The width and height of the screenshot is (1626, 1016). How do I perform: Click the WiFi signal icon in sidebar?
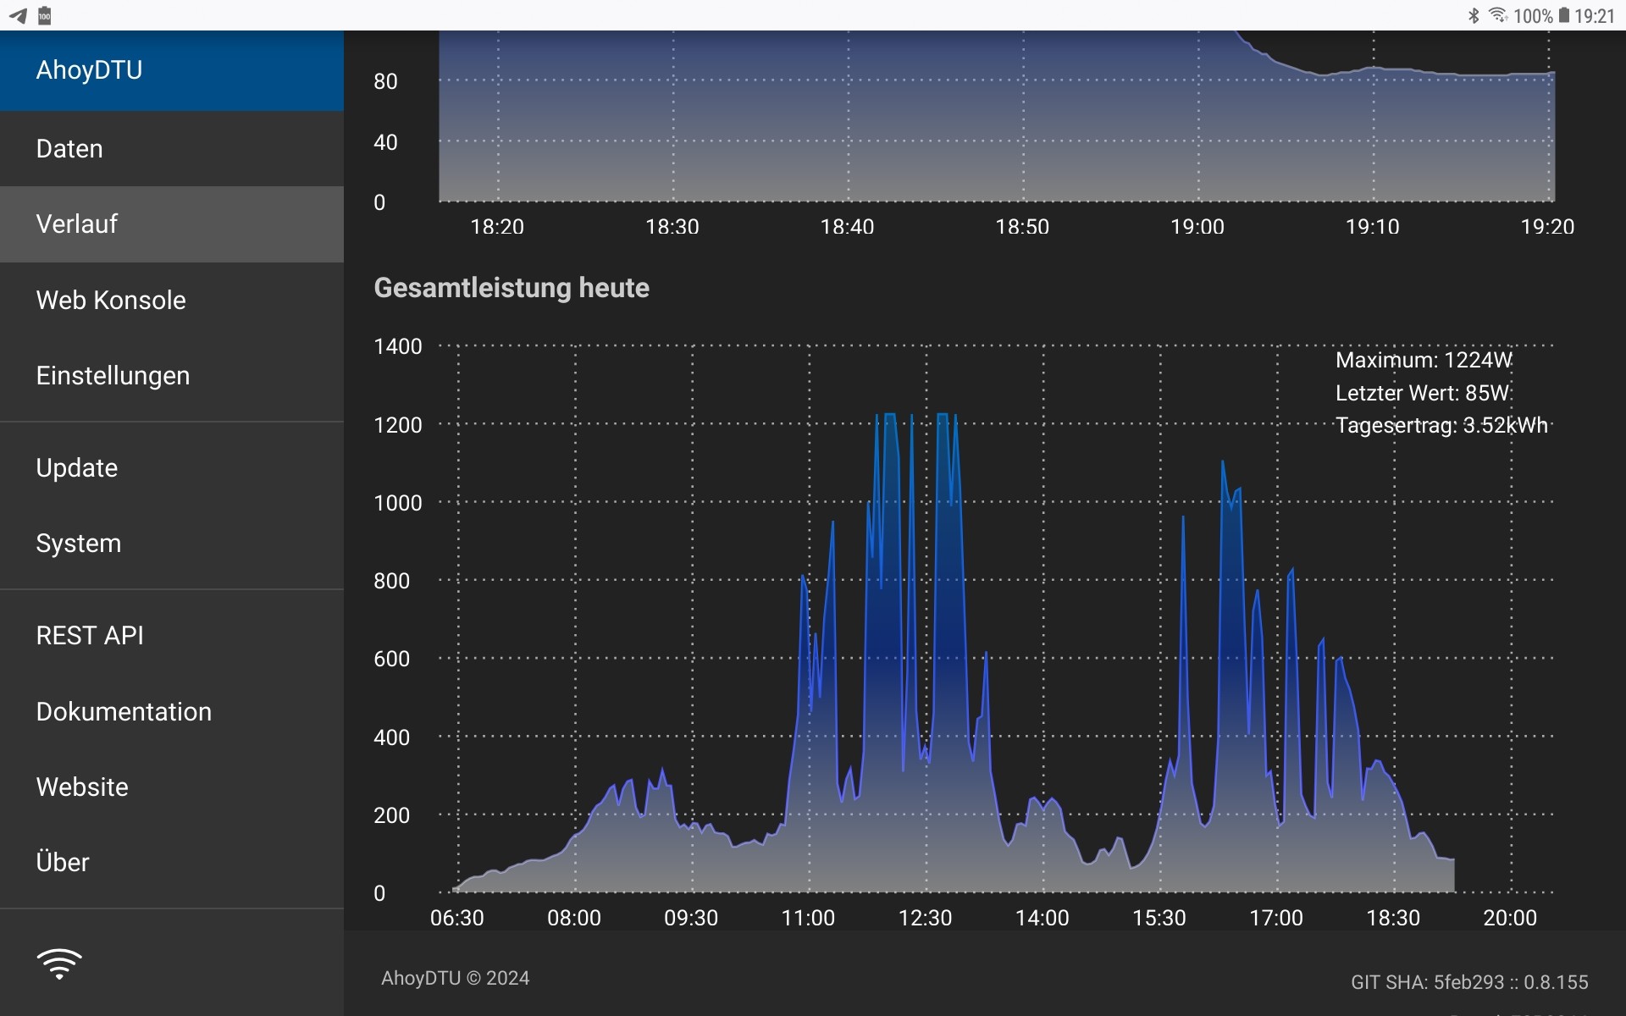(59, 964)
